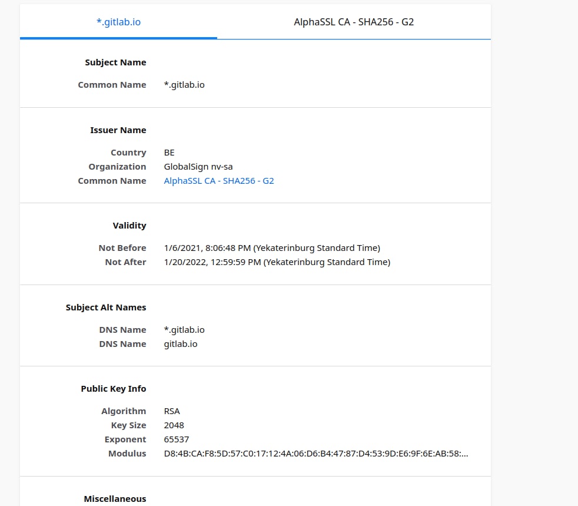Image resolution: width=578 pixels, height=506 pixels.
Task: Click the Validity section heading
Action: (129, 226)
